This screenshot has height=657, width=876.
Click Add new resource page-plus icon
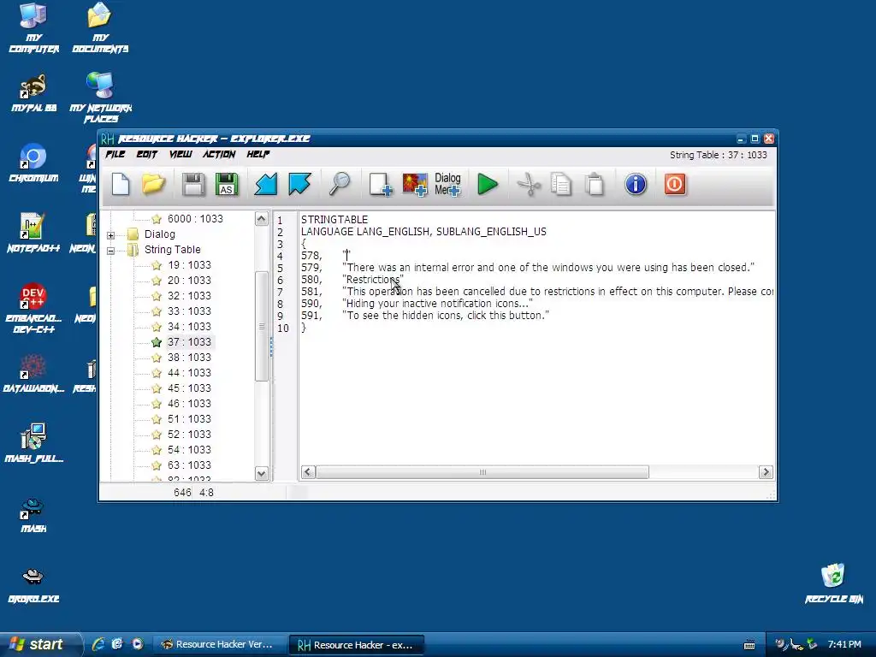pyautogui.click(x=381, y=185)
